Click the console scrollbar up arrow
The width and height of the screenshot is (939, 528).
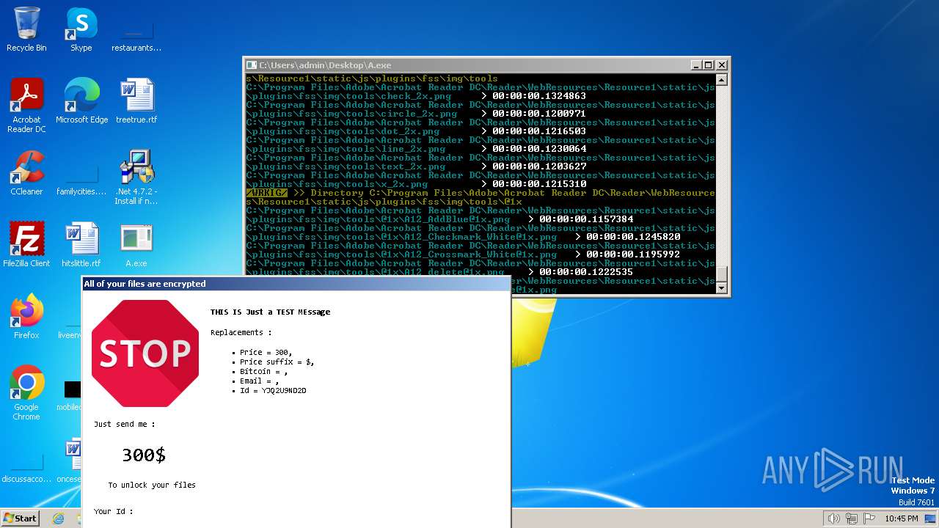(721, 79)
